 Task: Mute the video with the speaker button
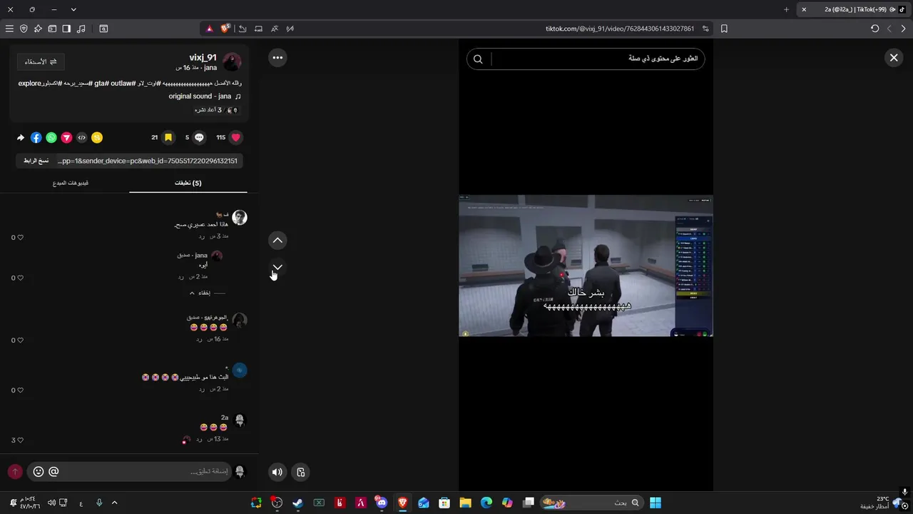(277, 472)
